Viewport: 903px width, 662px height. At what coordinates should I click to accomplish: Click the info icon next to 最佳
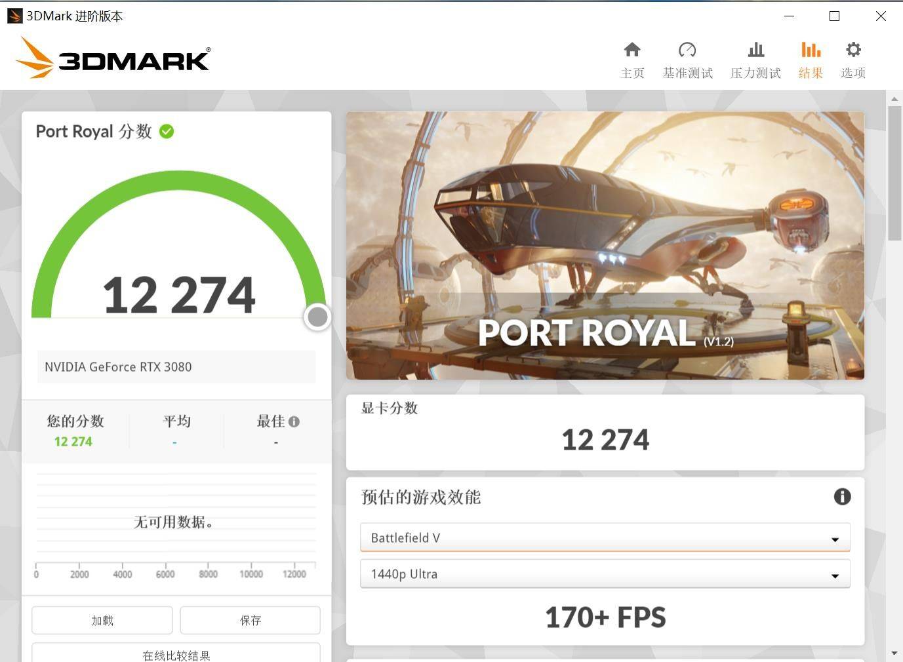coord(294,421)
